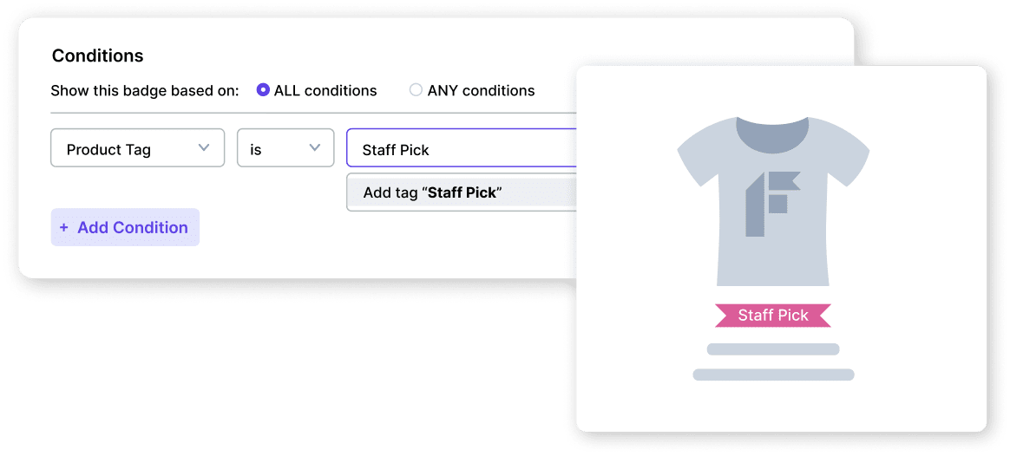The width and height of the screenshot is (1010, 456).
Task: Choose the Add tag "Staff Pick" suggestion
Action: [x=460, y=192]
